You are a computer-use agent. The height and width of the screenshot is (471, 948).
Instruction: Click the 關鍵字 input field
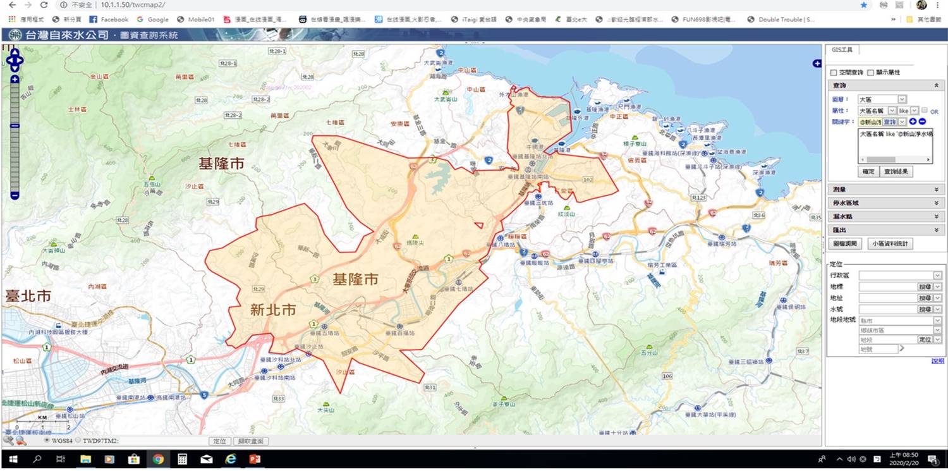(870, 121)
